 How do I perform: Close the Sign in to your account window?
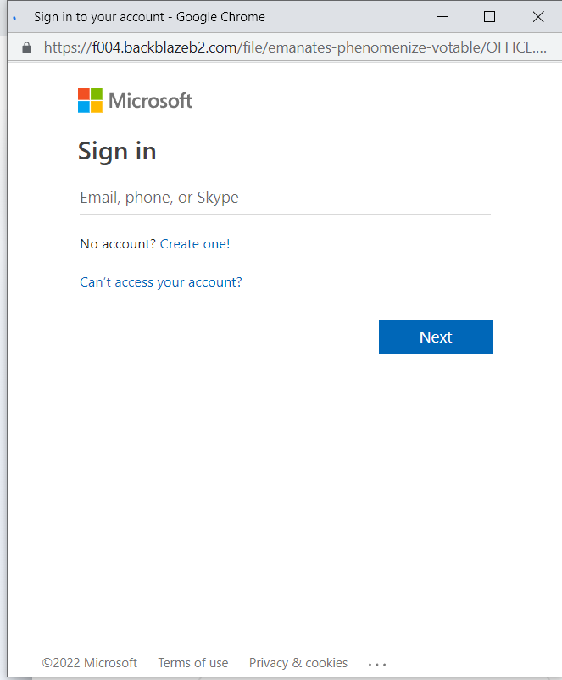click(538, 16)
